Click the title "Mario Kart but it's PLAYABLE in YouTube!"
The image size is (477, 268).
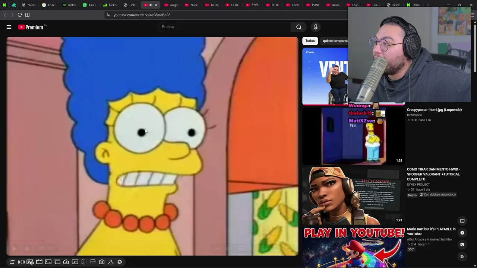(431, 232)
